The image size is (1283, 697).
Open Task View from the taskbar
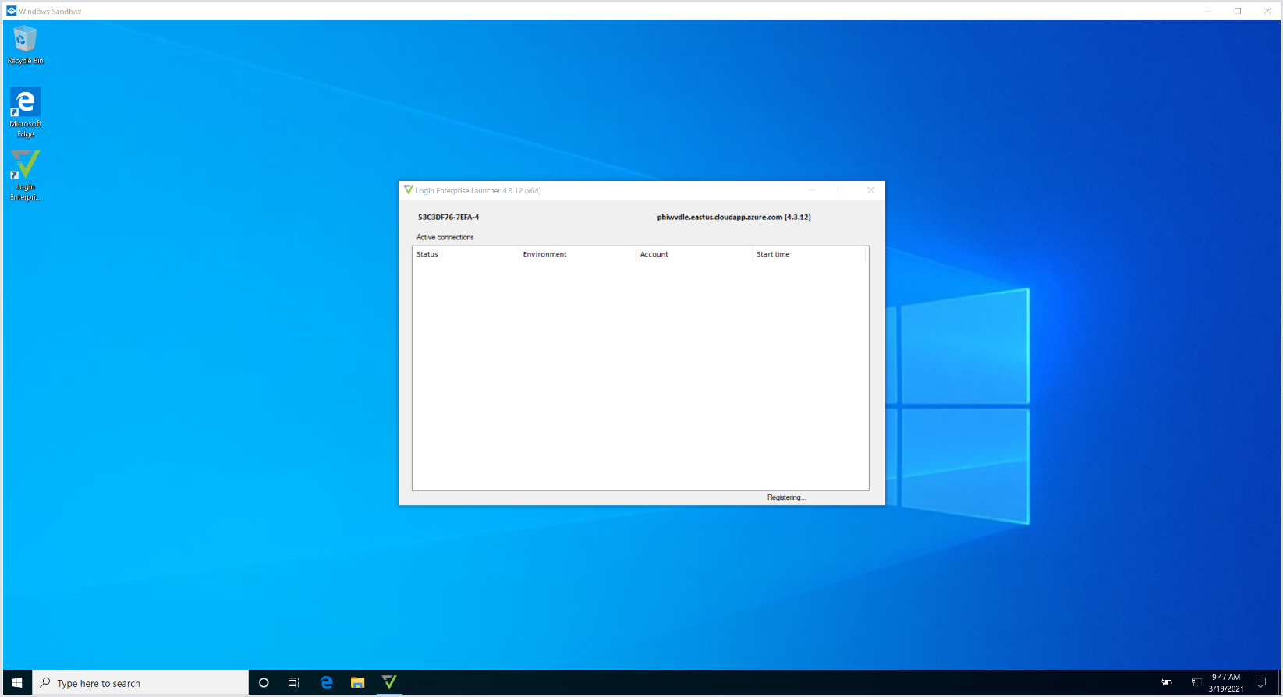294,683
